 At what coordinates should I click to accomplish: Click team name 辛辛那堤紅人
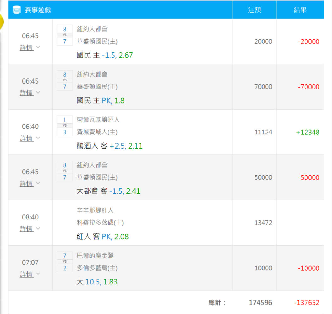point(95,210)
